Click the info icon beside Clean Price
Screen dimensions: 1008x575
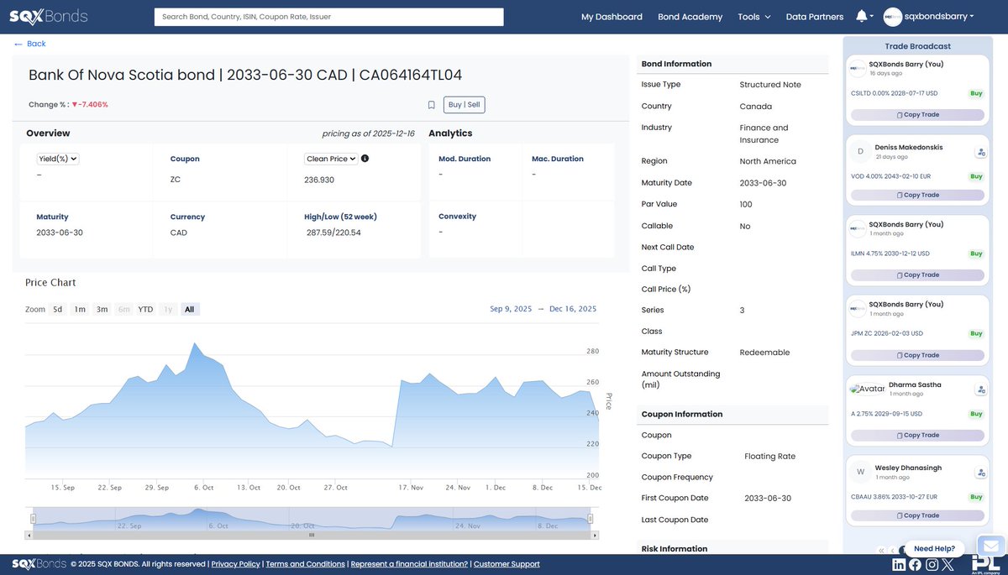click(x=365, y=158)
